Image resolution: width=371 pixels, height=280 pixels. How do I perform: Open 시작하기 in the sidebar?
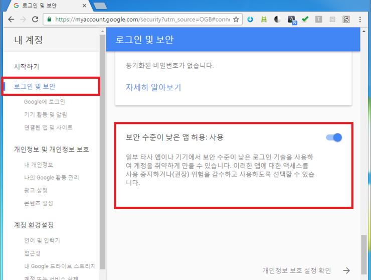click(x=27, y=67)
